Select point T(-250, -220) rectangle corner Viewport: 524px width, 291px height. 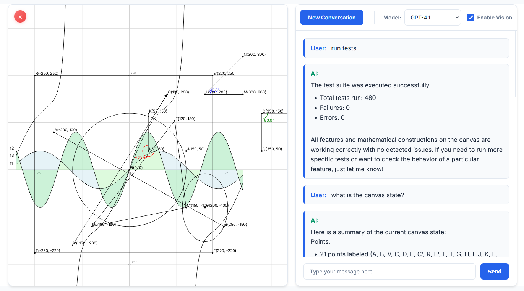click(x=35, y=252)
